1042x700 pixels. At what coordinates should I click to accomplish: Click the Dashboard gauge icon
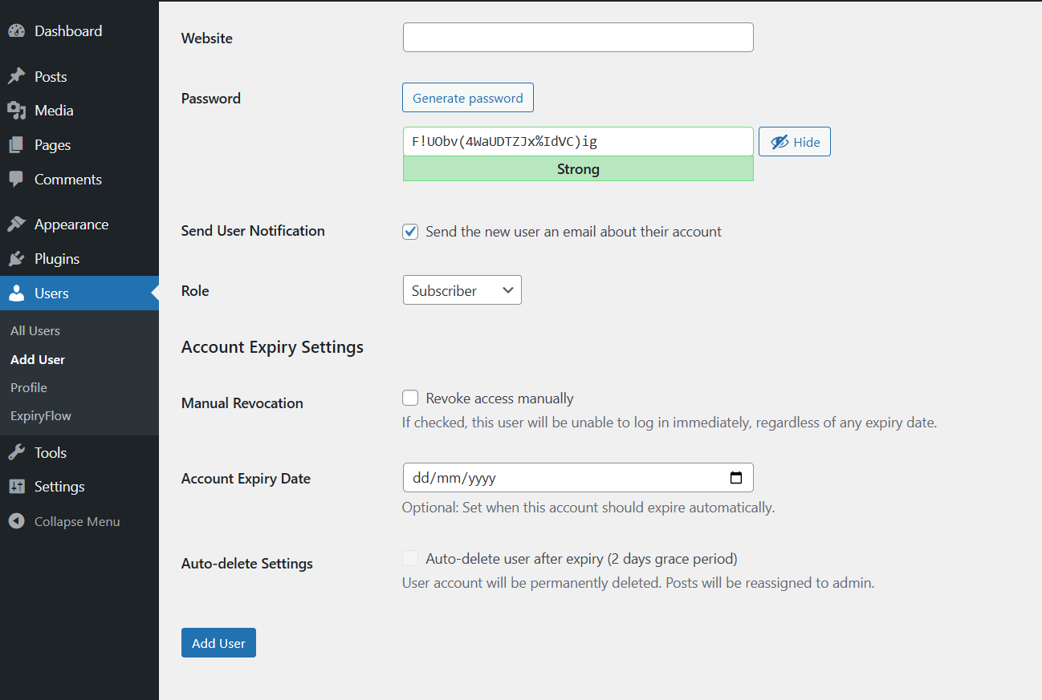16,31
